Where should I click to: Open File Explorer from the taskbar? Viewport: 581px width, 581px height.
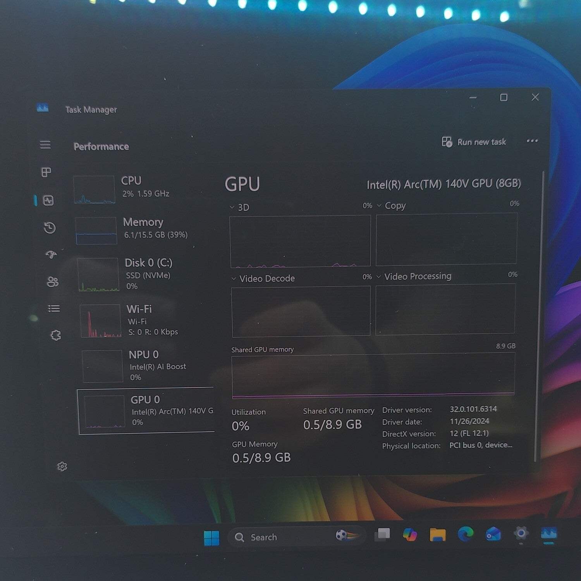click(x=438, y=535)
